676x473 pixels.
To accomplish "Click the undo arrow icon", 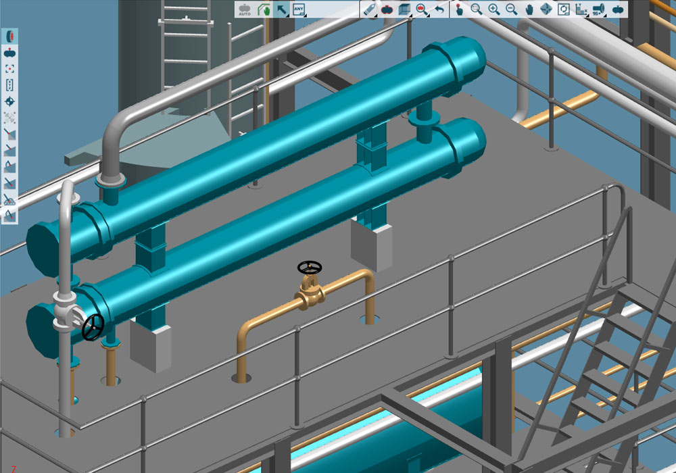I will pyautogui.click(x=439, y=9).
